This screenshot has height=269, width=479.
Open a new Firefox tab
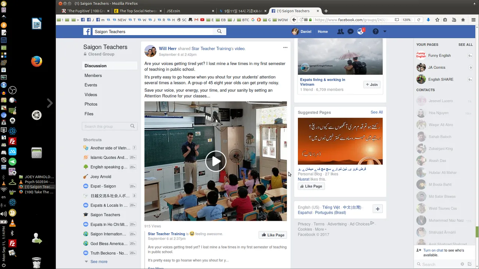(x=326, y=11)
